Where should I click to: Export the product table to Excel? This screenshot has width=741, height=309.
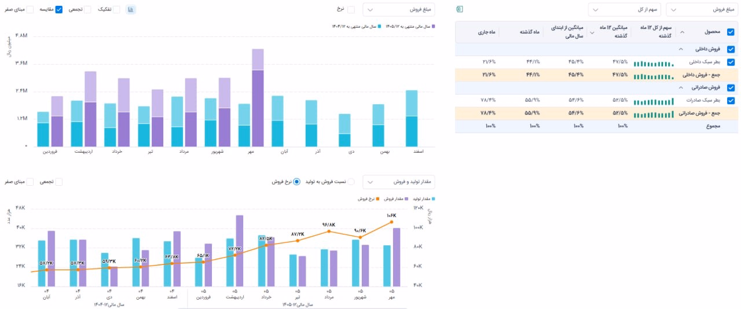460,9
